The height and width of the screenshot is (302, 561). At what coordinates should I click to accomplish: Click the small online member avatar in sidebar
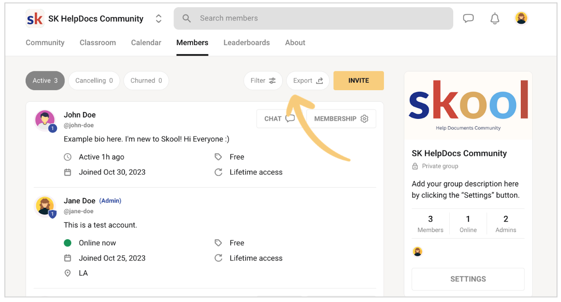pos(417,252)
